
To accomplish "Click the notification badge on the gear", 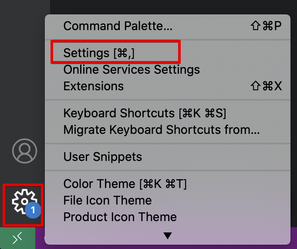I will (33, 211).
